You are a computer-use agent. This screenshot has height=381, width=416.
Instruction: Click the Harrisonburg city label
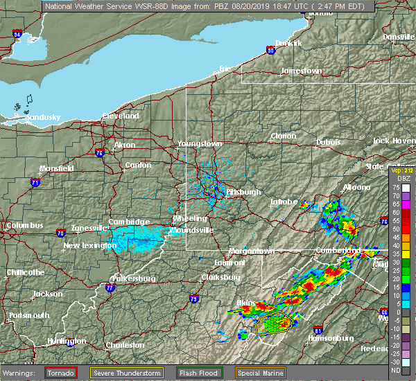click(x=331, y=338)
